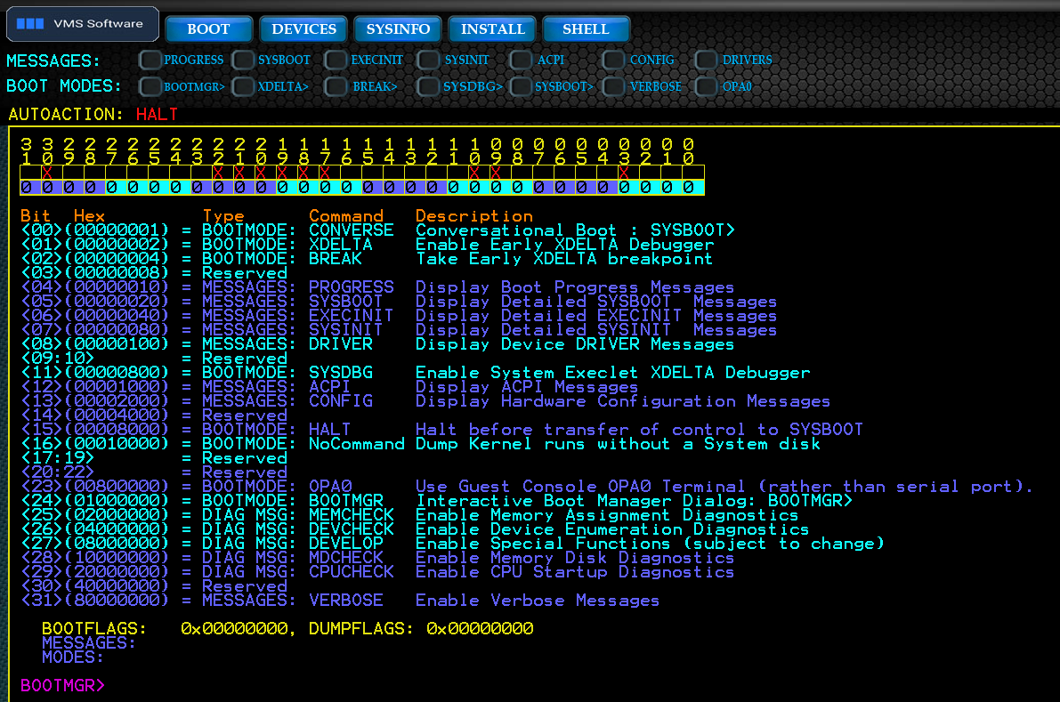The image size is (1060, 702).
Task: Click the DRIVER command entry
Action: click(x=341, y=343)
